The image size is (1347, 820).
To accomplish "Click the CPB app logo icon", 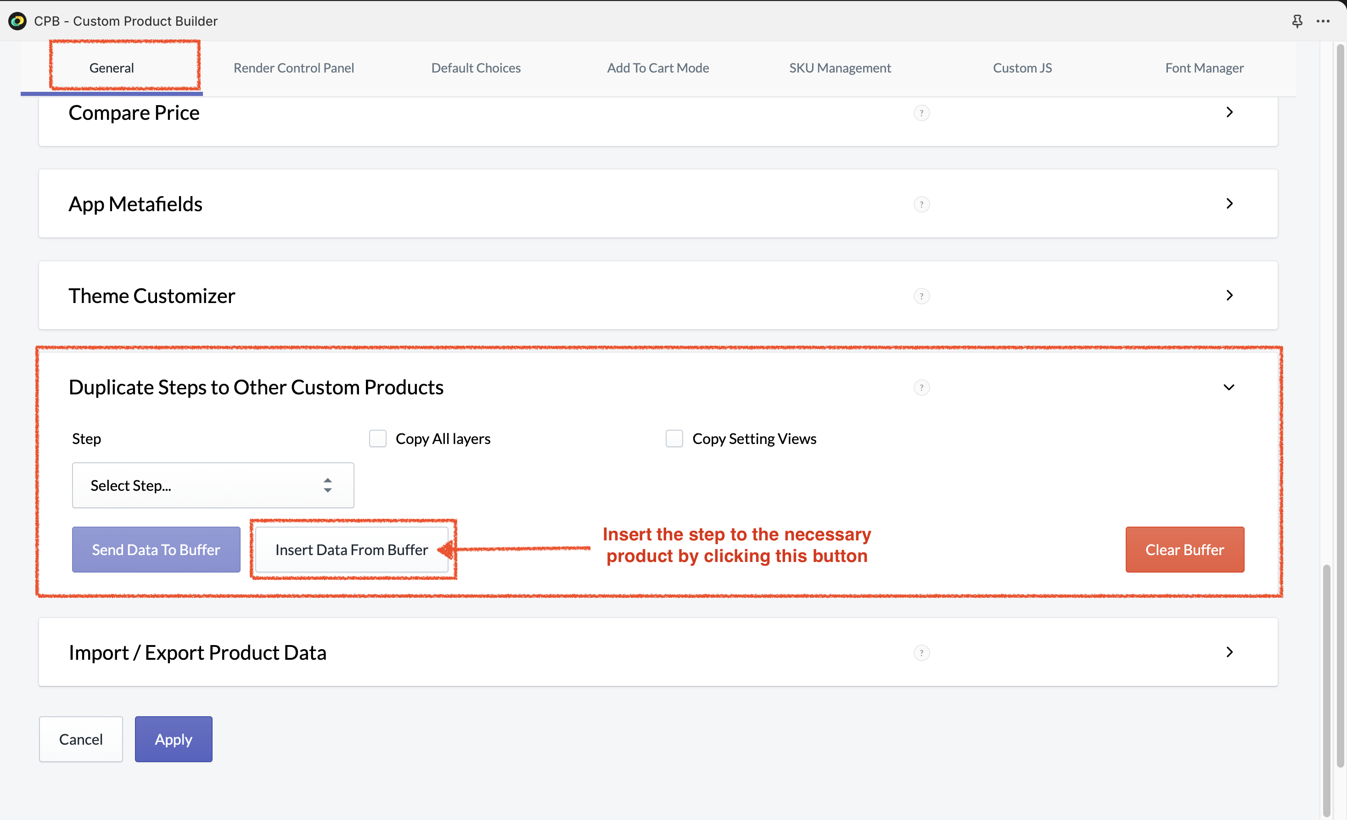I will 17,21.
